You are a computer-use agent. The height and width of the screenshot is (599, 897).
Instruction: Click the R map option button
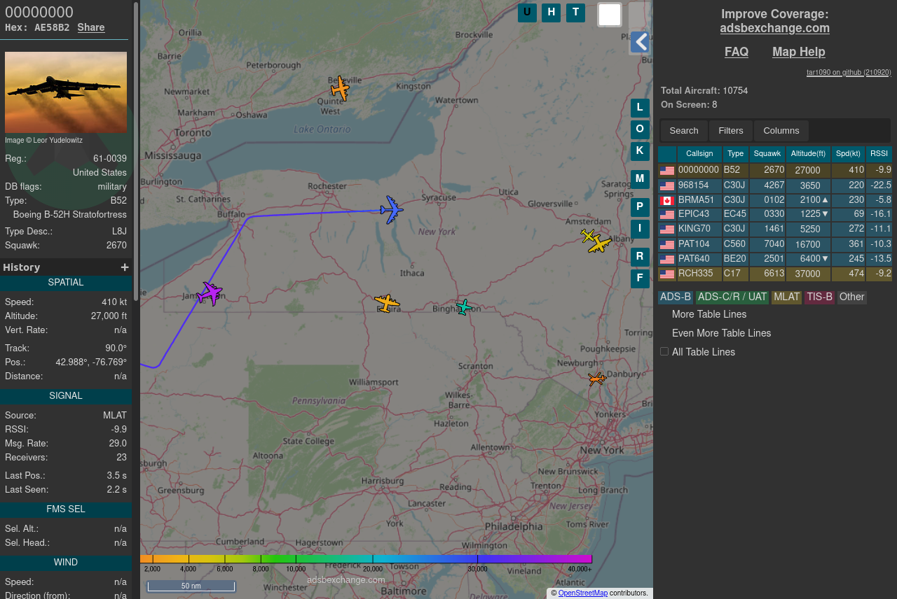coord(640,257)
